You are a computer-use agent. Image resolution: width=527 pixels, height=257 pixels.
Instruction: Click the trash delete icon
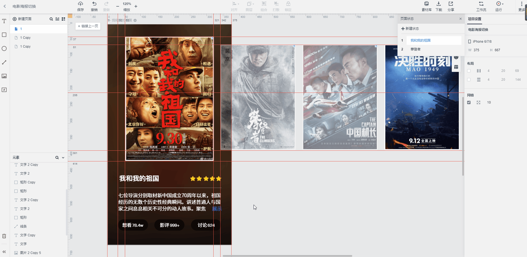[x=4, y=236]
